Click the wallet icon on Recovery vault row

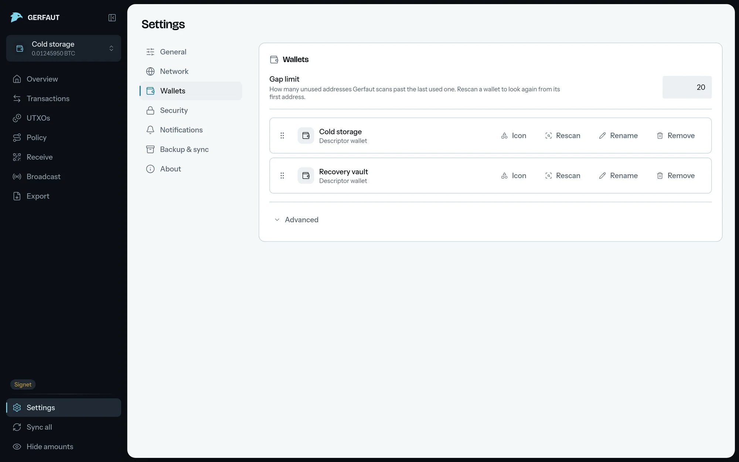[x=306, y=176]
